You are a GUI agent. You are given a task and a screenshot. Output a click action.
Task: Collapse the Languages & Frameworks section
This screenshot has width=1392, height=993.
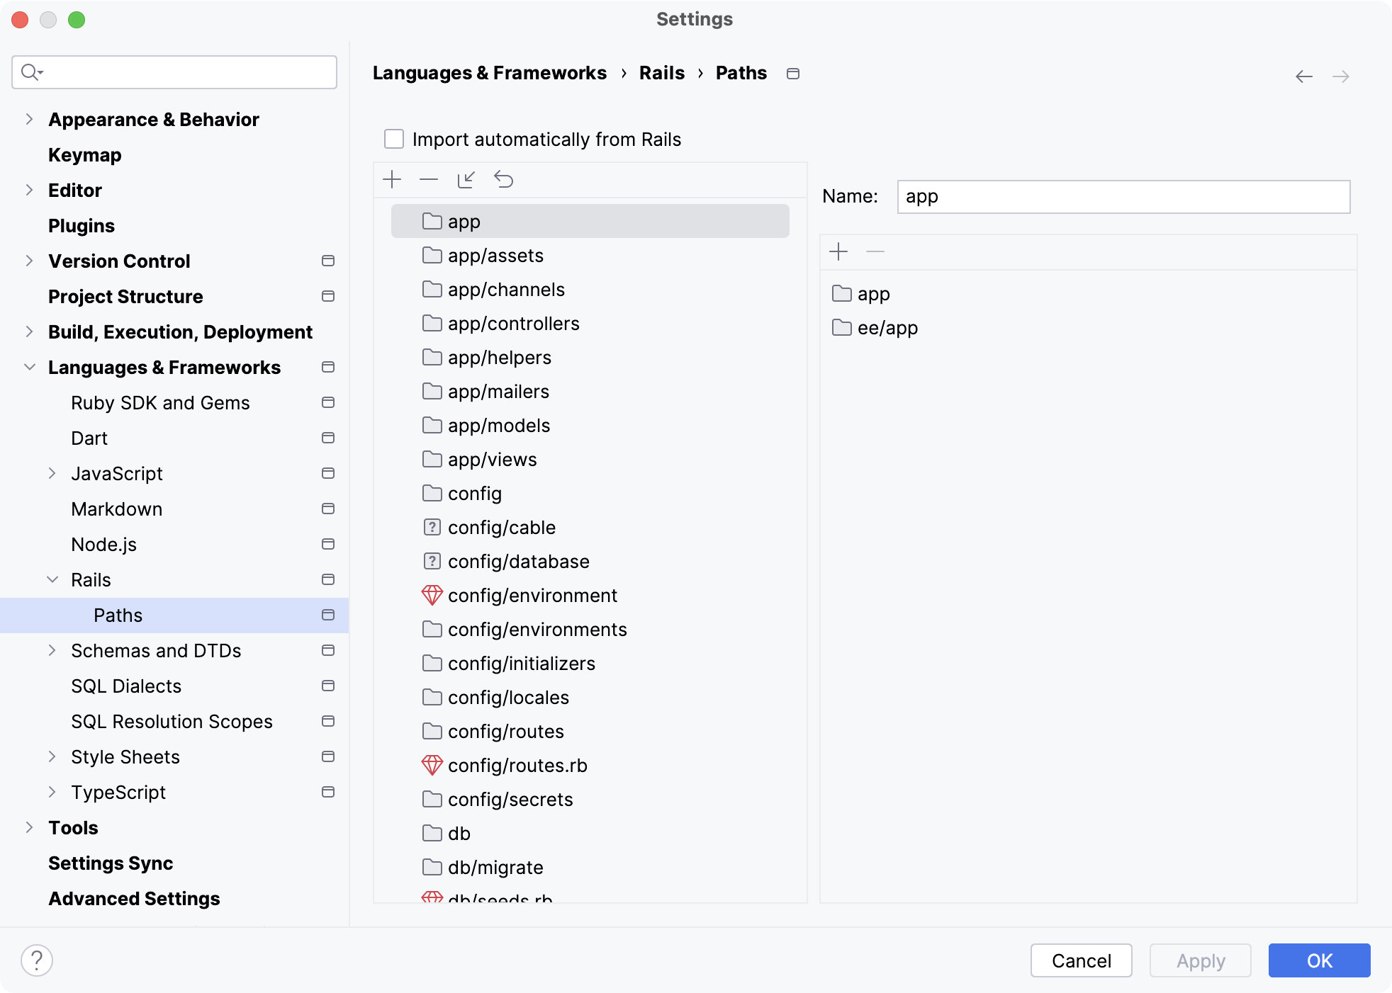pyautogui.click(x=29, y=367)
